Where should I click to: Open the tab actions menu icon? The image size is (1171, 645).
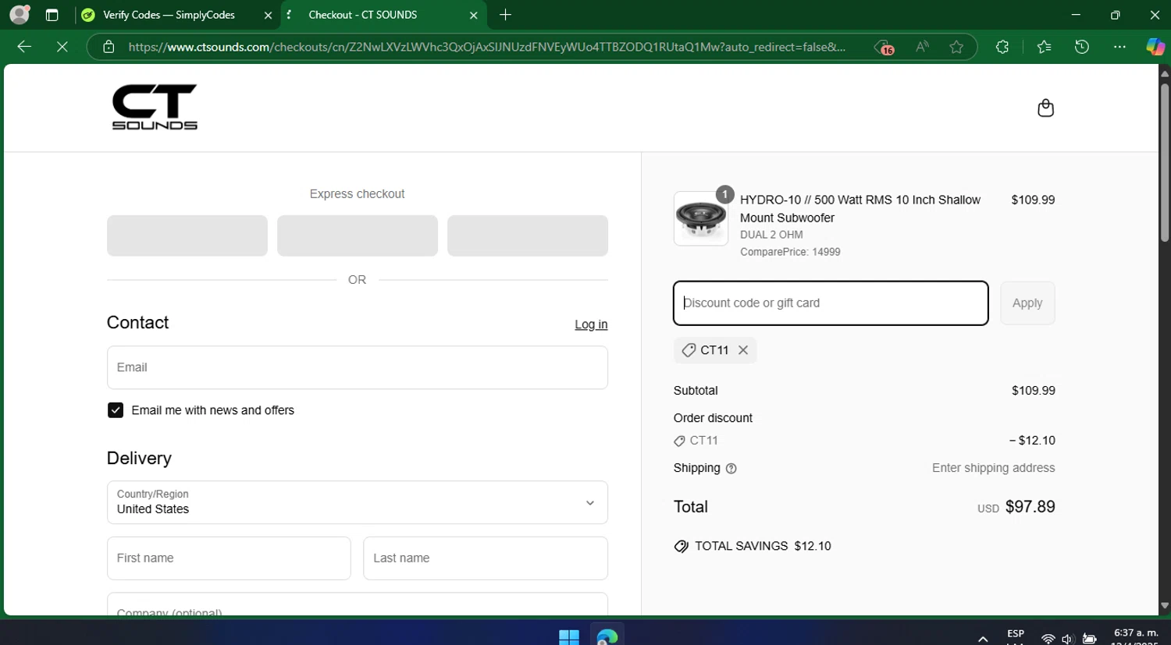coord(52,15)
